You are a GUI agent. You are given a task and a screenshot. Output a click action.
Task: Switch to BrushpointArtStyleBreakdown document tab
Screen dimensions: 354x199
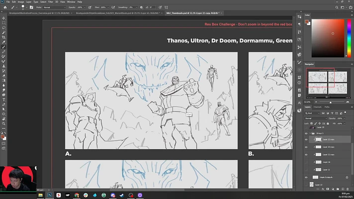118,13
